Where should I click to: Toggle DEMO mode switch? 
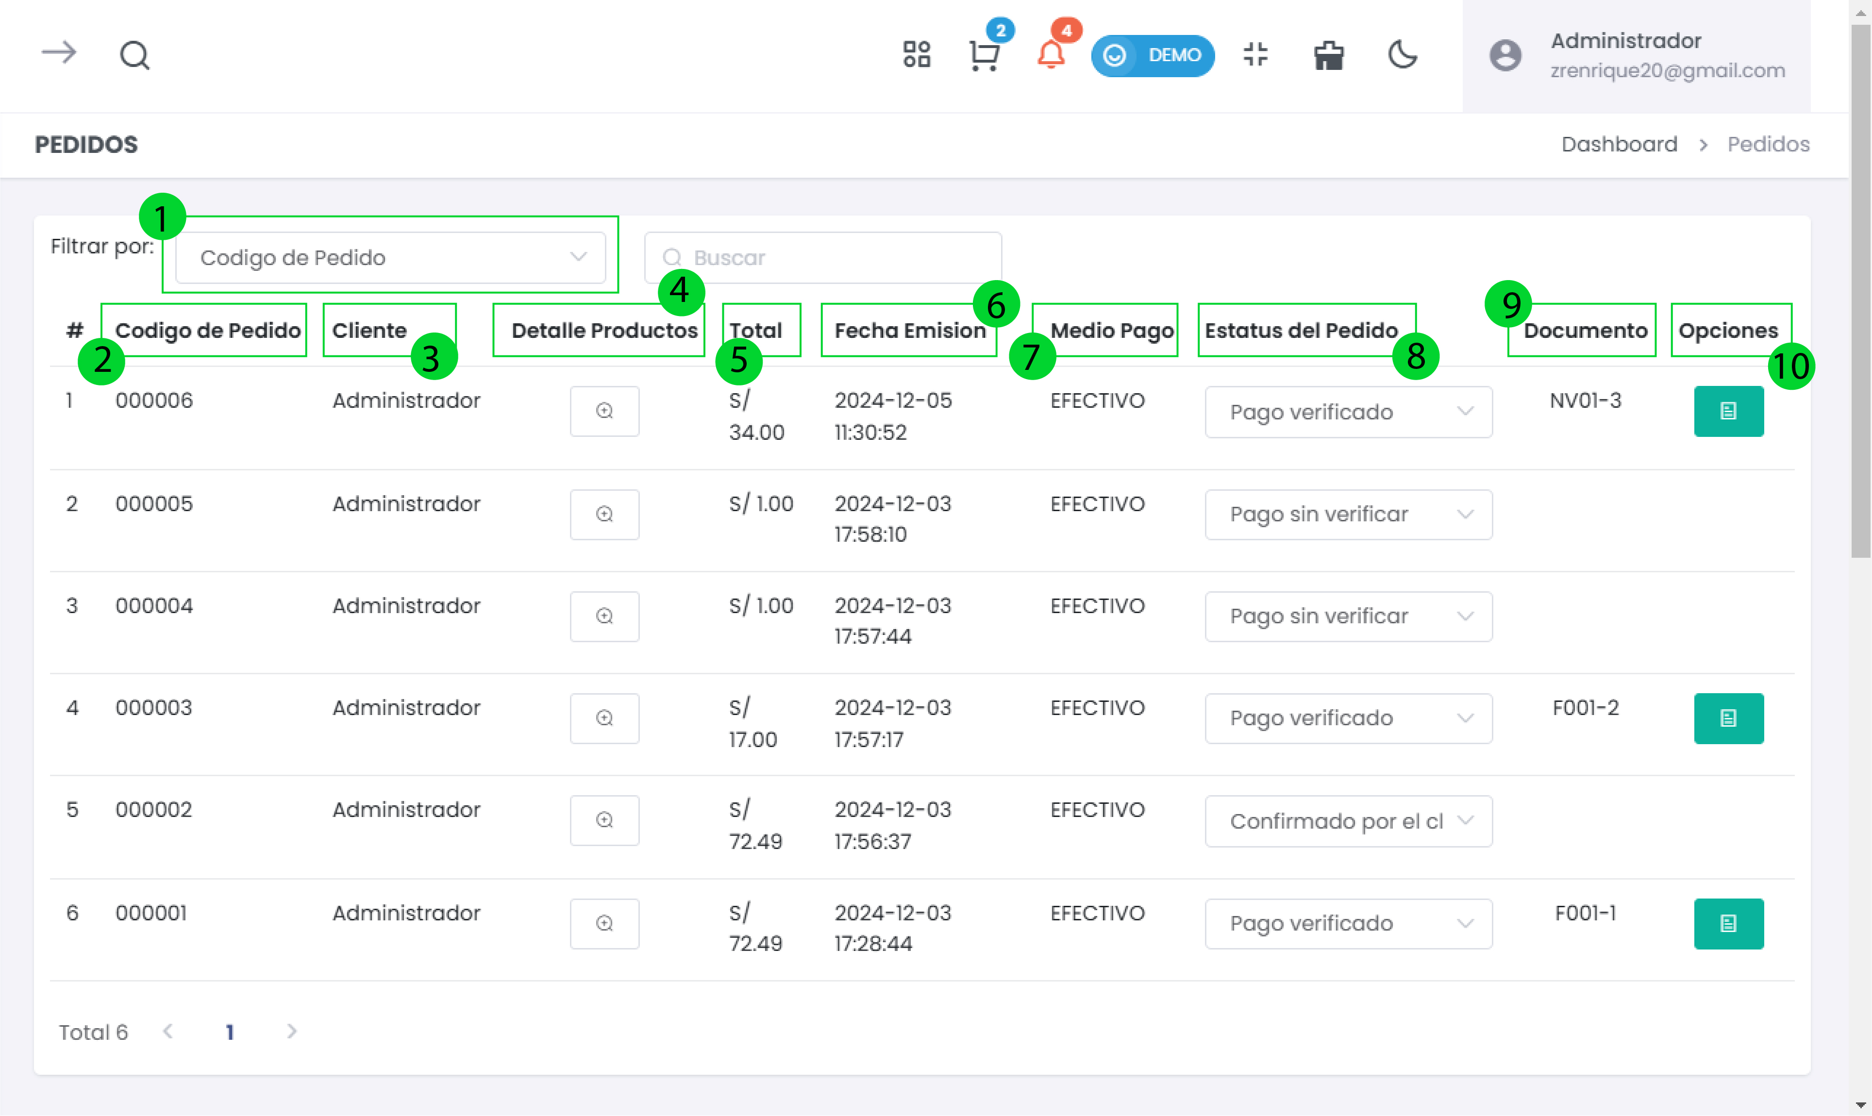click(1152, 55)
